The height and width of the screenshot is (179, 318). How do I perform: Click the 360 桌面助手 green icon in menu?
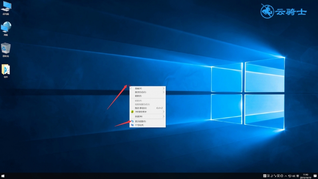(x=132, y=112)
